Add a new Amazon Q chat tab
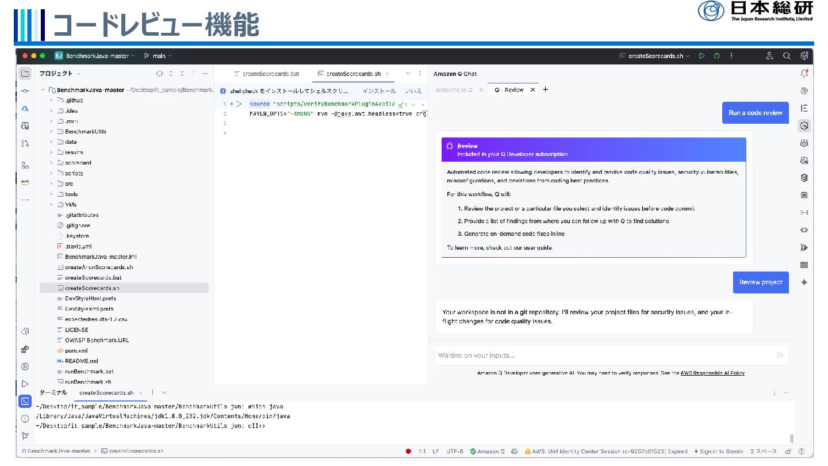This screenshot has height=466, width=828. 546,89
